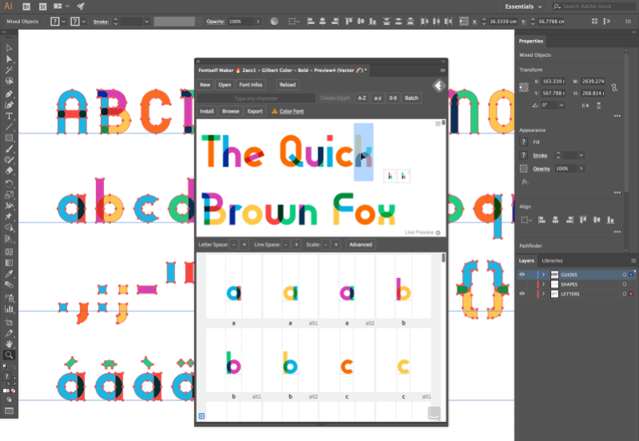The width and height of the screenshot is (639, 441).
Task: Switch to the Libraries tab
Action: click(x=552, y=261)
